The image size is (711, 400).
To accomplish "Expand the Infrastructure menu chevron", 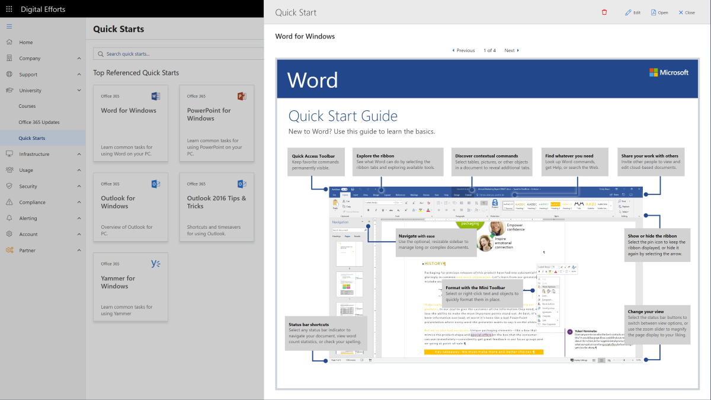I will coord(79,154).
